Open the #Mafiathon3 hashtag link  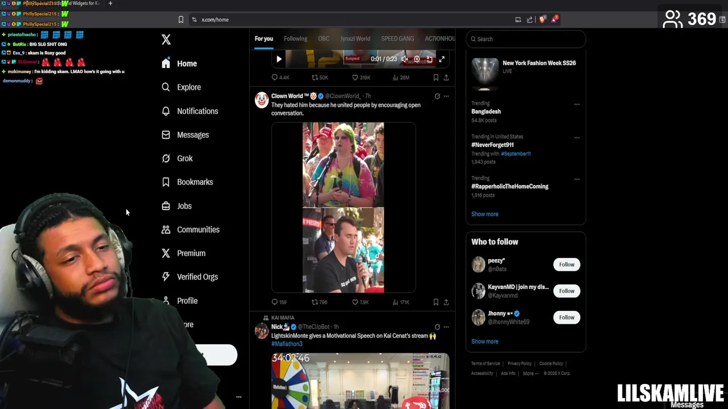pos(287,344)
